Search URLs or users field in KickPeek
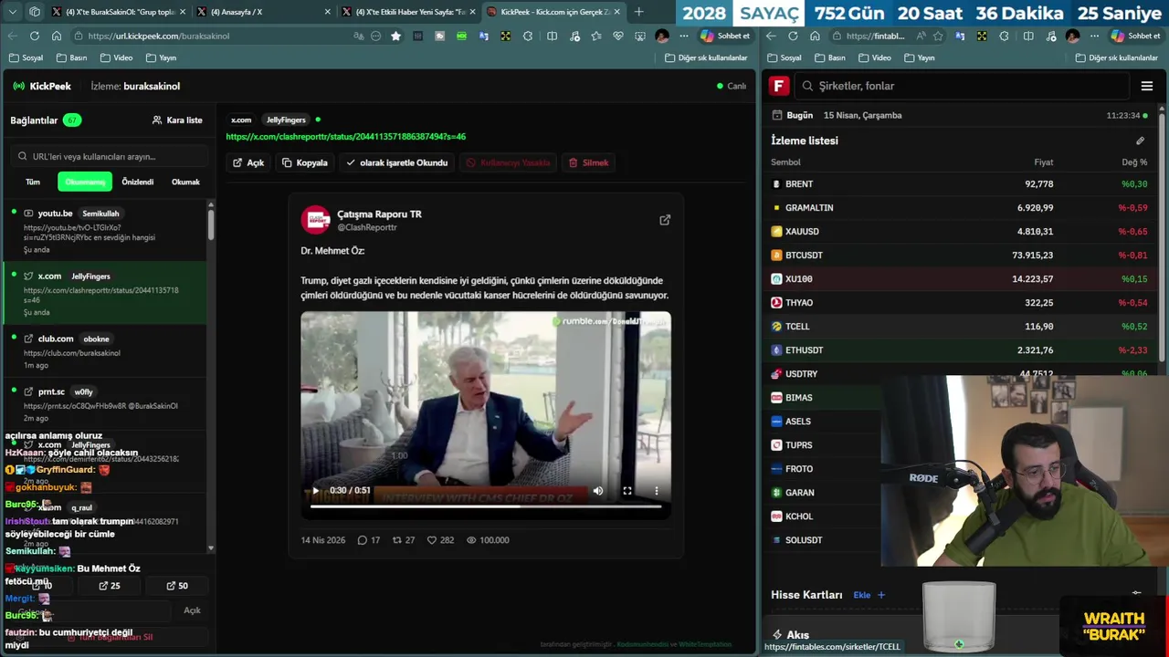This screenshot has height=657, width=1169. (108, 156)
